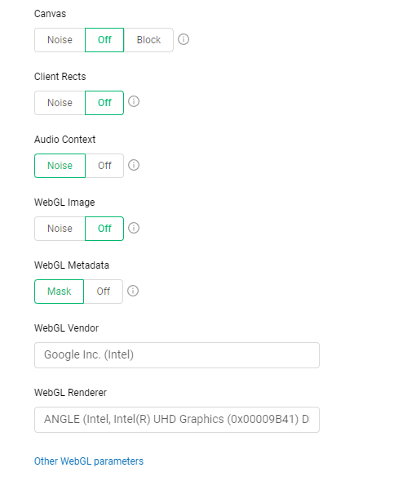The height and width of the screenshot is (481, 407).
Task: Open the WebGL Metadata info icon
Action: click(x=133, y=291)
